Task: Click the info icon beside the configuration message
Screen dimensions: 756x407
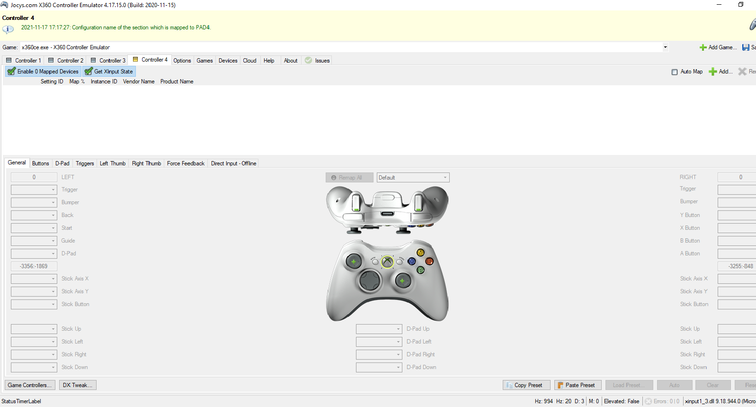Action: pyautogui.click(x=8, y=29)
